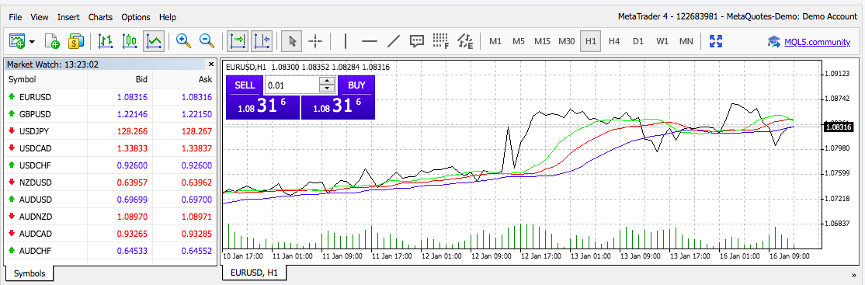Zoom out on the chart
The image size is (865, 285).
click(207, 41)
